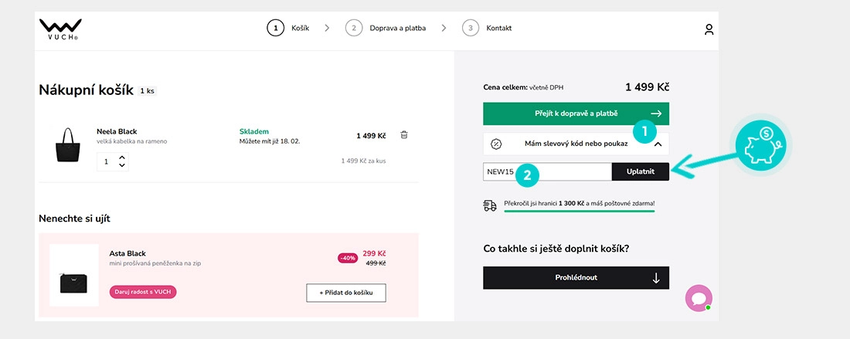850x339 pixels.
Task: Apply the code with the Uplatnit button
Action: [641, 171]
